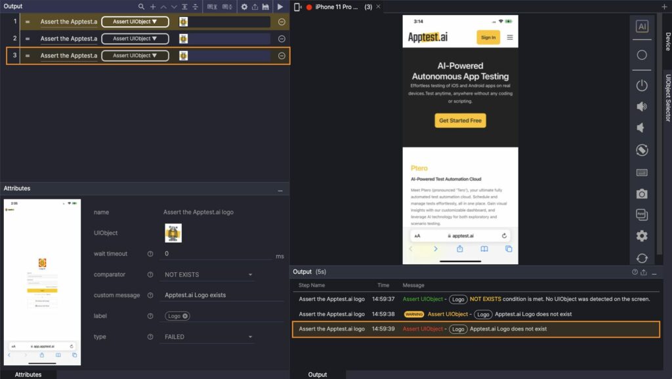Screen dimensions: 672x379
Task: Lower device volume with quiet speaker icon
Action: tap(640, 128)
